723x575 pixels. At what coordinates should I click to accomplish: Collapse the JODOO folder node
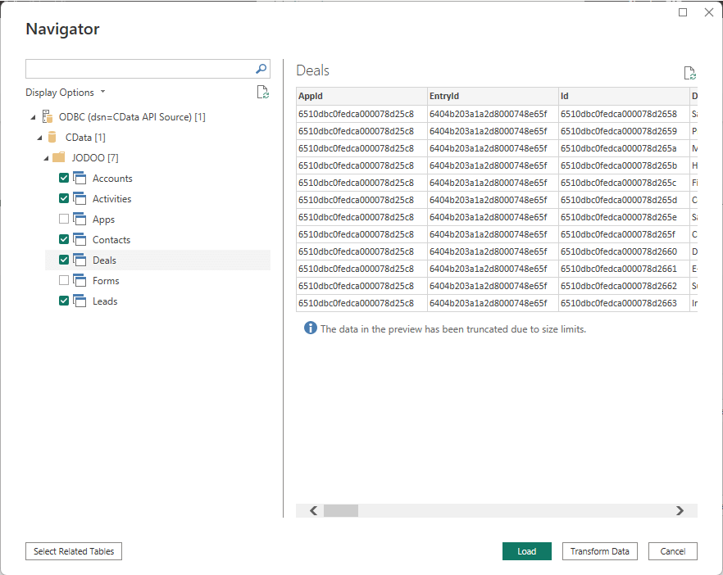[46, 157]
